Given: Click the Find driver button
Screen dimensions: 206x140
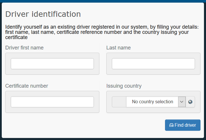Looking at the screenshot, I should point(183,125).
